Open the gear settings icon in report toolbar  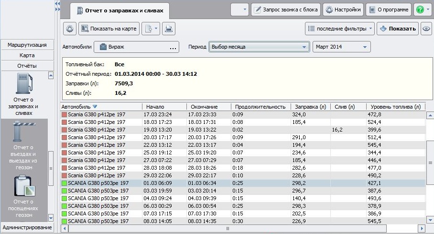(x=69, y=29)
